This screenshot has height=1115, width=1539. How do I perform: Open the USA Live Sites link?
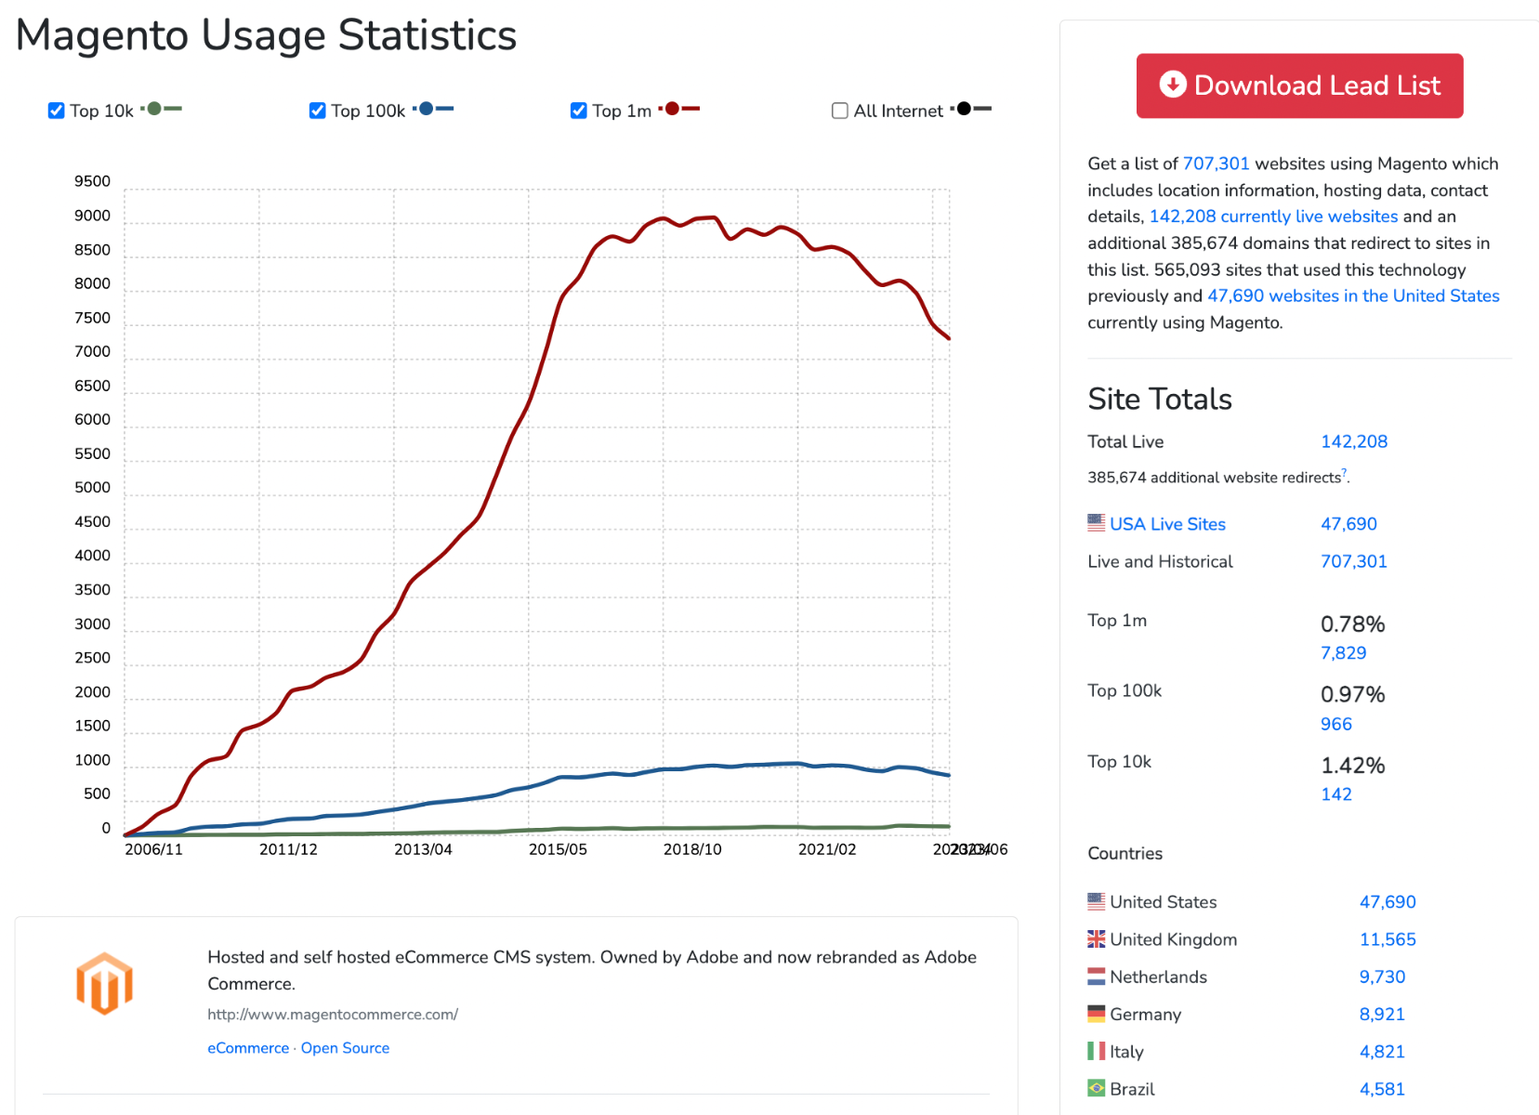click(x=1167, y=524)
